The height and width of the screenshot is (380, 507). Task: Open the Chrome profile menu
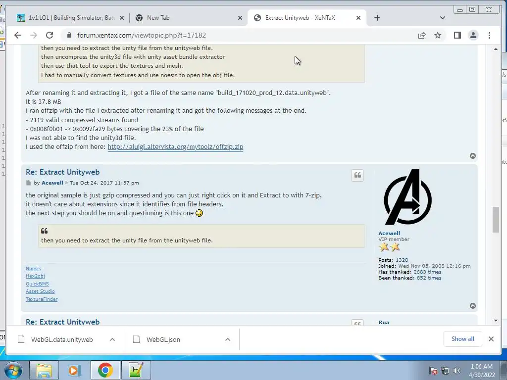coord(473,35)
